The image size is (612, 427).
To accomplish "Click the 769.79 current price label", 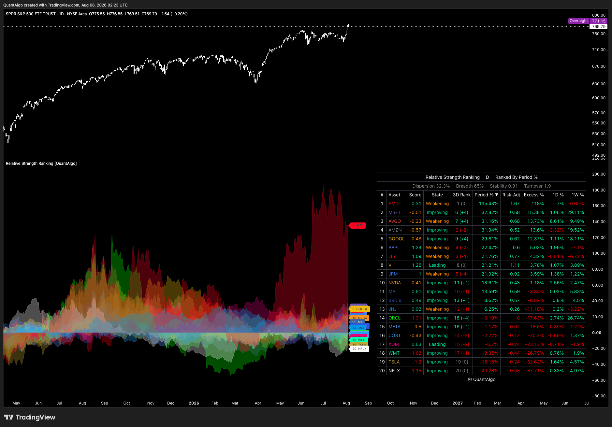I will 598,27.
